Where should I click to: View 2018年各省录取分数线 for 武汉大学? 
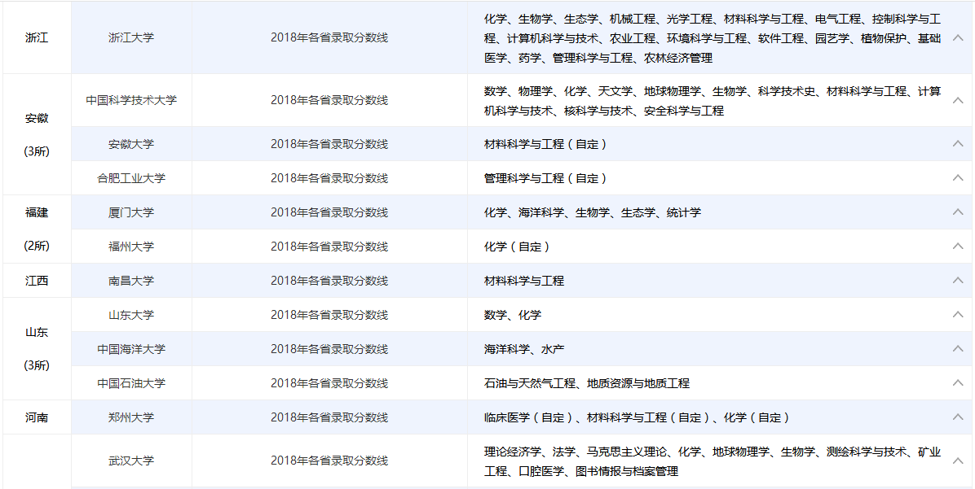pos(329,461)
